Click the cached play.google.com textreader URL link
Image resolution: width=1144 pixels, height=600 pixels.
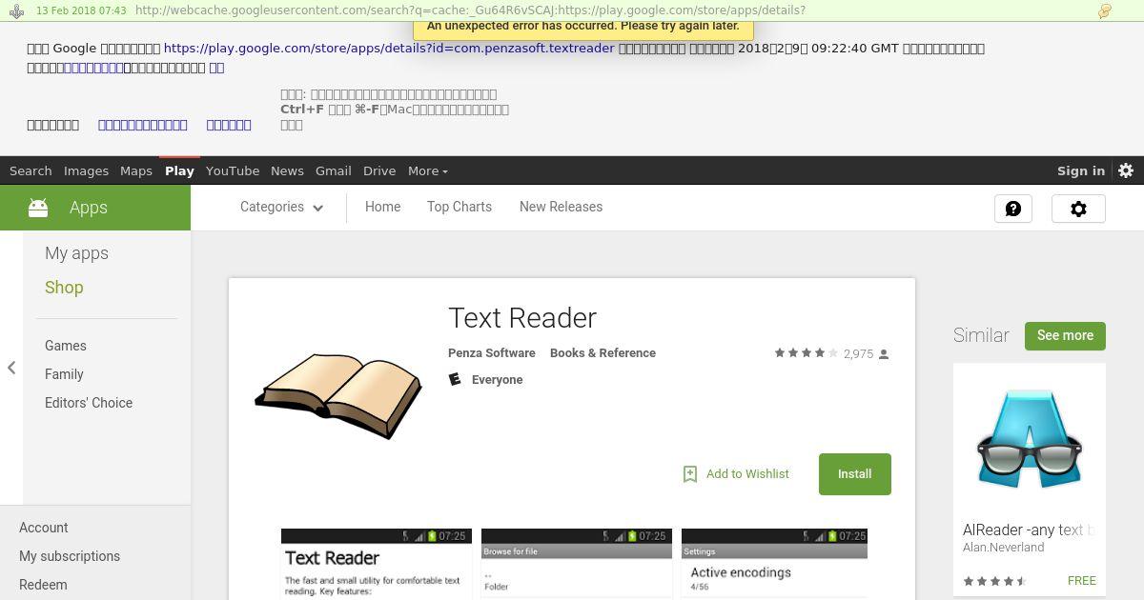(x=389, y=48)
